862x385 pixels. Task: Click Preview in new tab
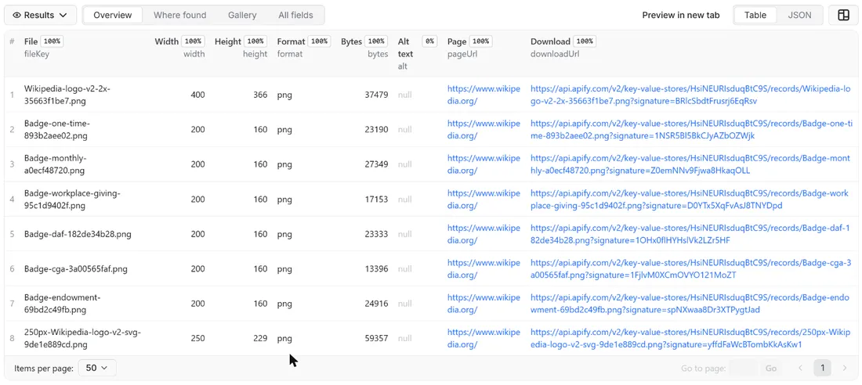click(680, 16)
